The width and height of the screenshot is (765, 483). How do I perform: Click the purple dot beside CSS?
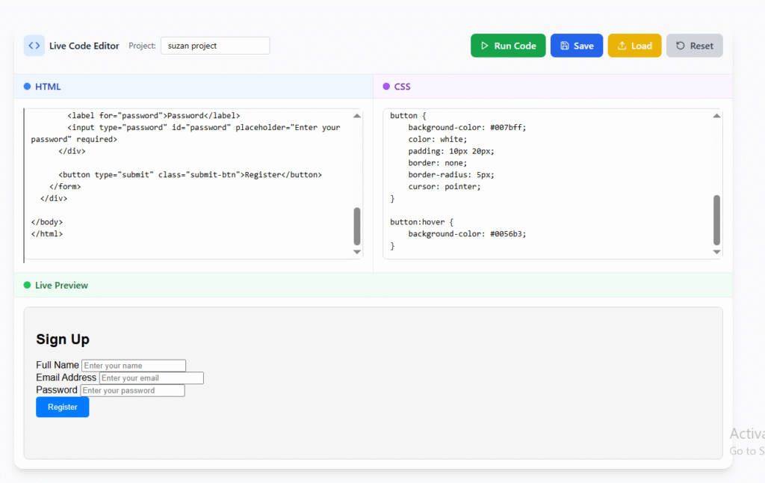386,87
